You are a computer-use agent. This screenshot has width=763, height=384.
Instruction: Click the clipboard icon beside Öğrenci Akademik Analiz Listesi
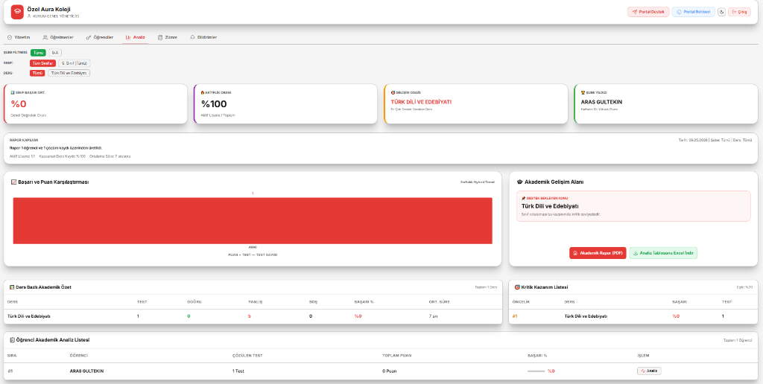click(12, 340)
